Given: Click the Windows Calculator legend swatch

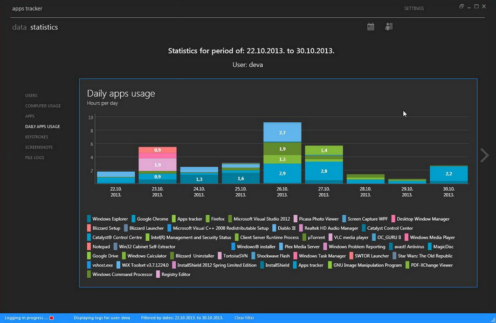Looking at the screenshot, I should (124, 256).
